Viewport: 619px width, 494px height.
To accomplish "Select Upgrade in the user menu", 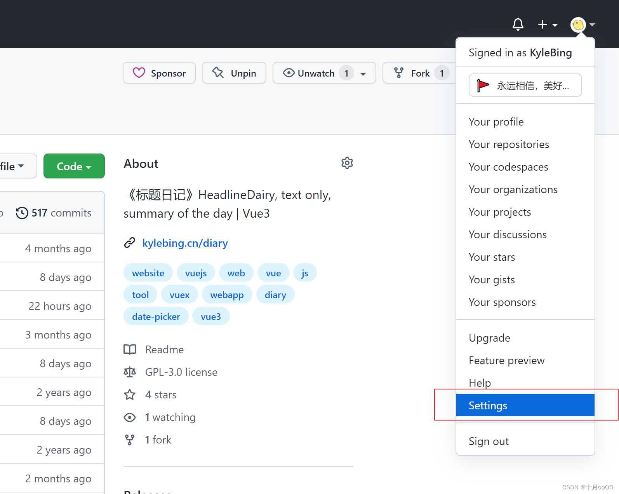I will (525, 338).
